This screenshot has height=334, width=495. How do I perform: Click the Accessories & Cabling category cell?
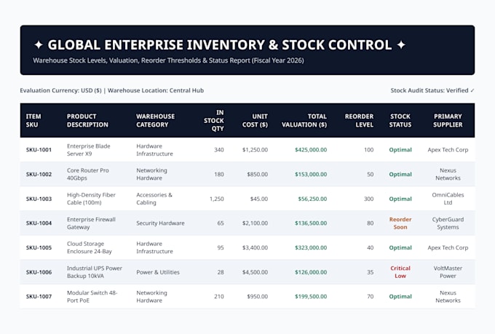click(x=154, y=199)
